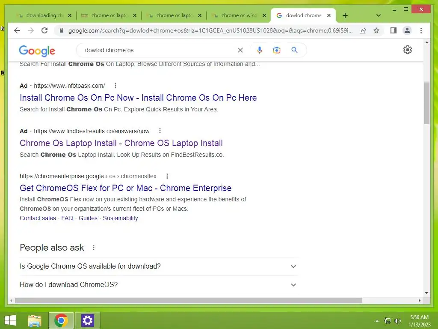
Task: Click the horizontal scrollbar thumb
Action: [x=189, y=300]
